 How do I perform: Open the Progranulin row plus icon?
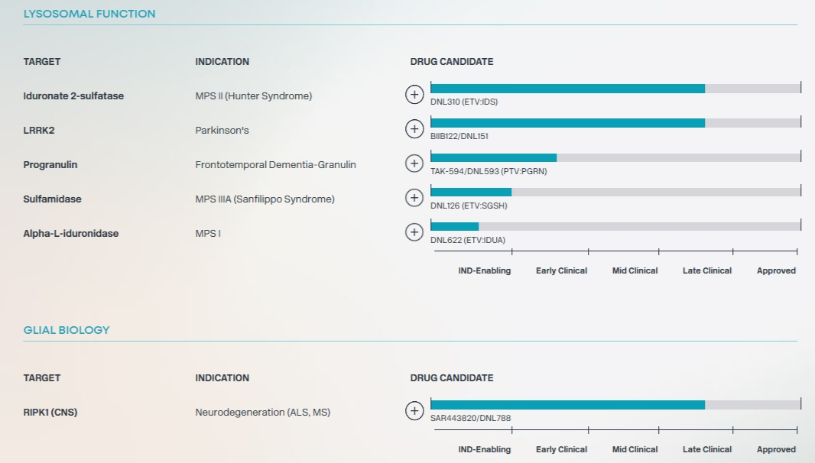click(414, 164)
